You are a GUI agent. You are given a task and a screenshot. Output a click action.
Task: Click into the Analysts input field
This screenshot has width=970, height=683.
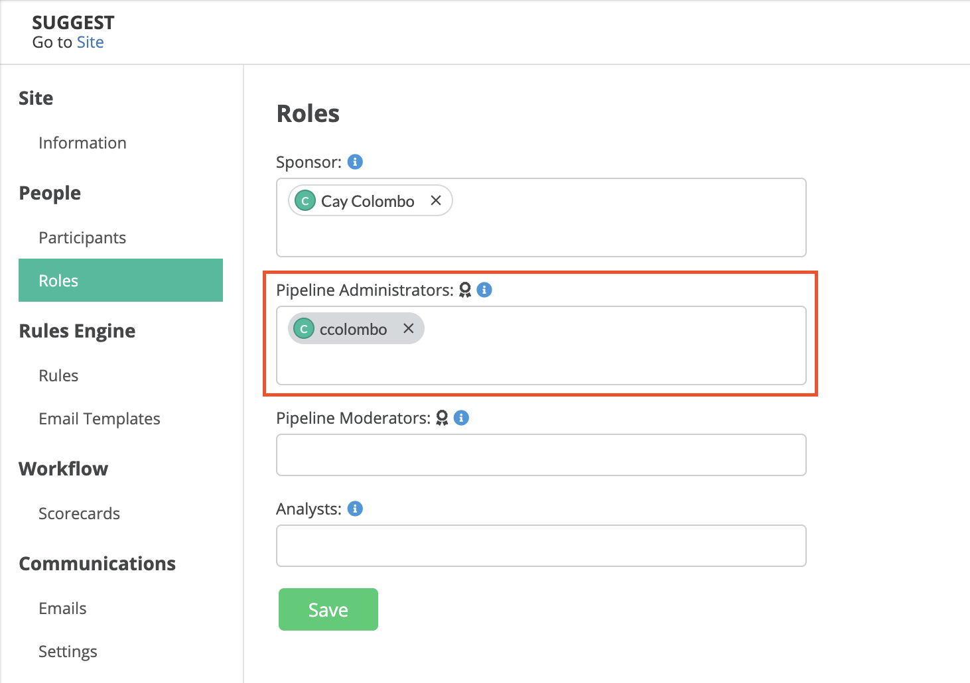point(541,546)
